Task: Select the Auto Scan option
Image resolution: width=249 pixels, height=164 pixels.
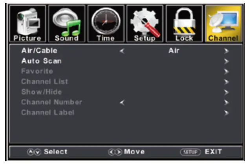Action: tap(42, 61)
